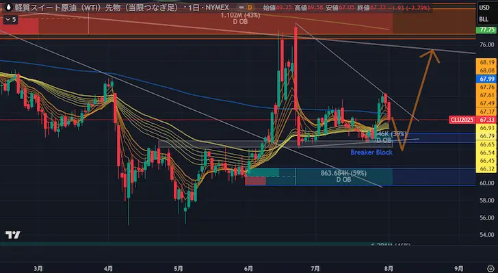Click the CLU2025 symbol price label
The height and width of the screenshot is (273, 498).
point(463,120)
